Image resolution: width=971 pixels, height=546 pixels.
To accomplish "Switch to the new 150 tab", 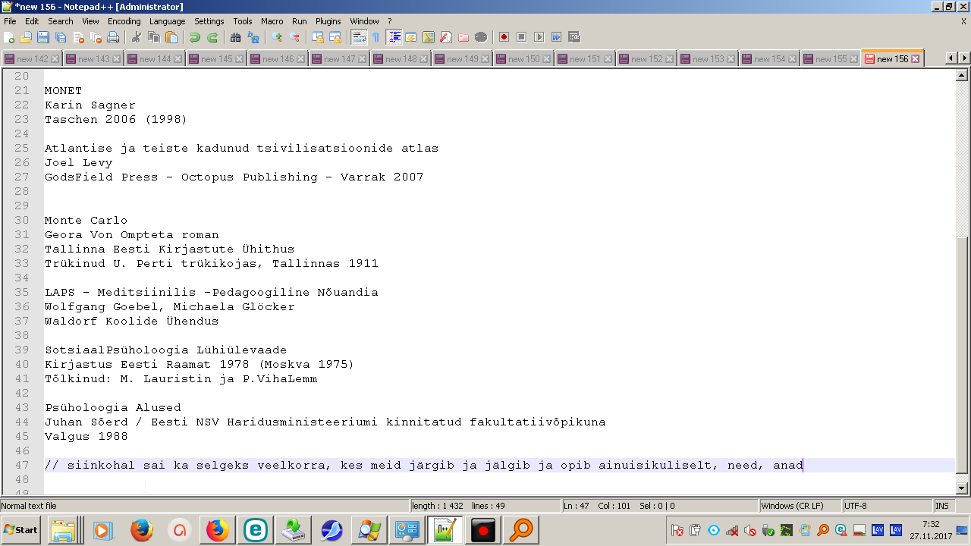I will coord(523,59).
